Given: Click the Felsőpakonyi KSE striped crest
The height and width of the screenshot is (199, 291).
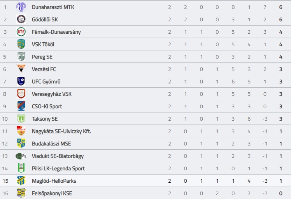Looking at the screenshot, I should pyautogui.click(x=21, y=193).
